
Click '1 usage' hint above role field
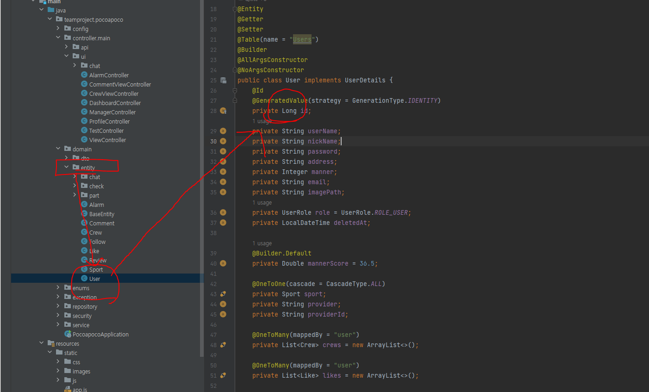pos(262,203)
